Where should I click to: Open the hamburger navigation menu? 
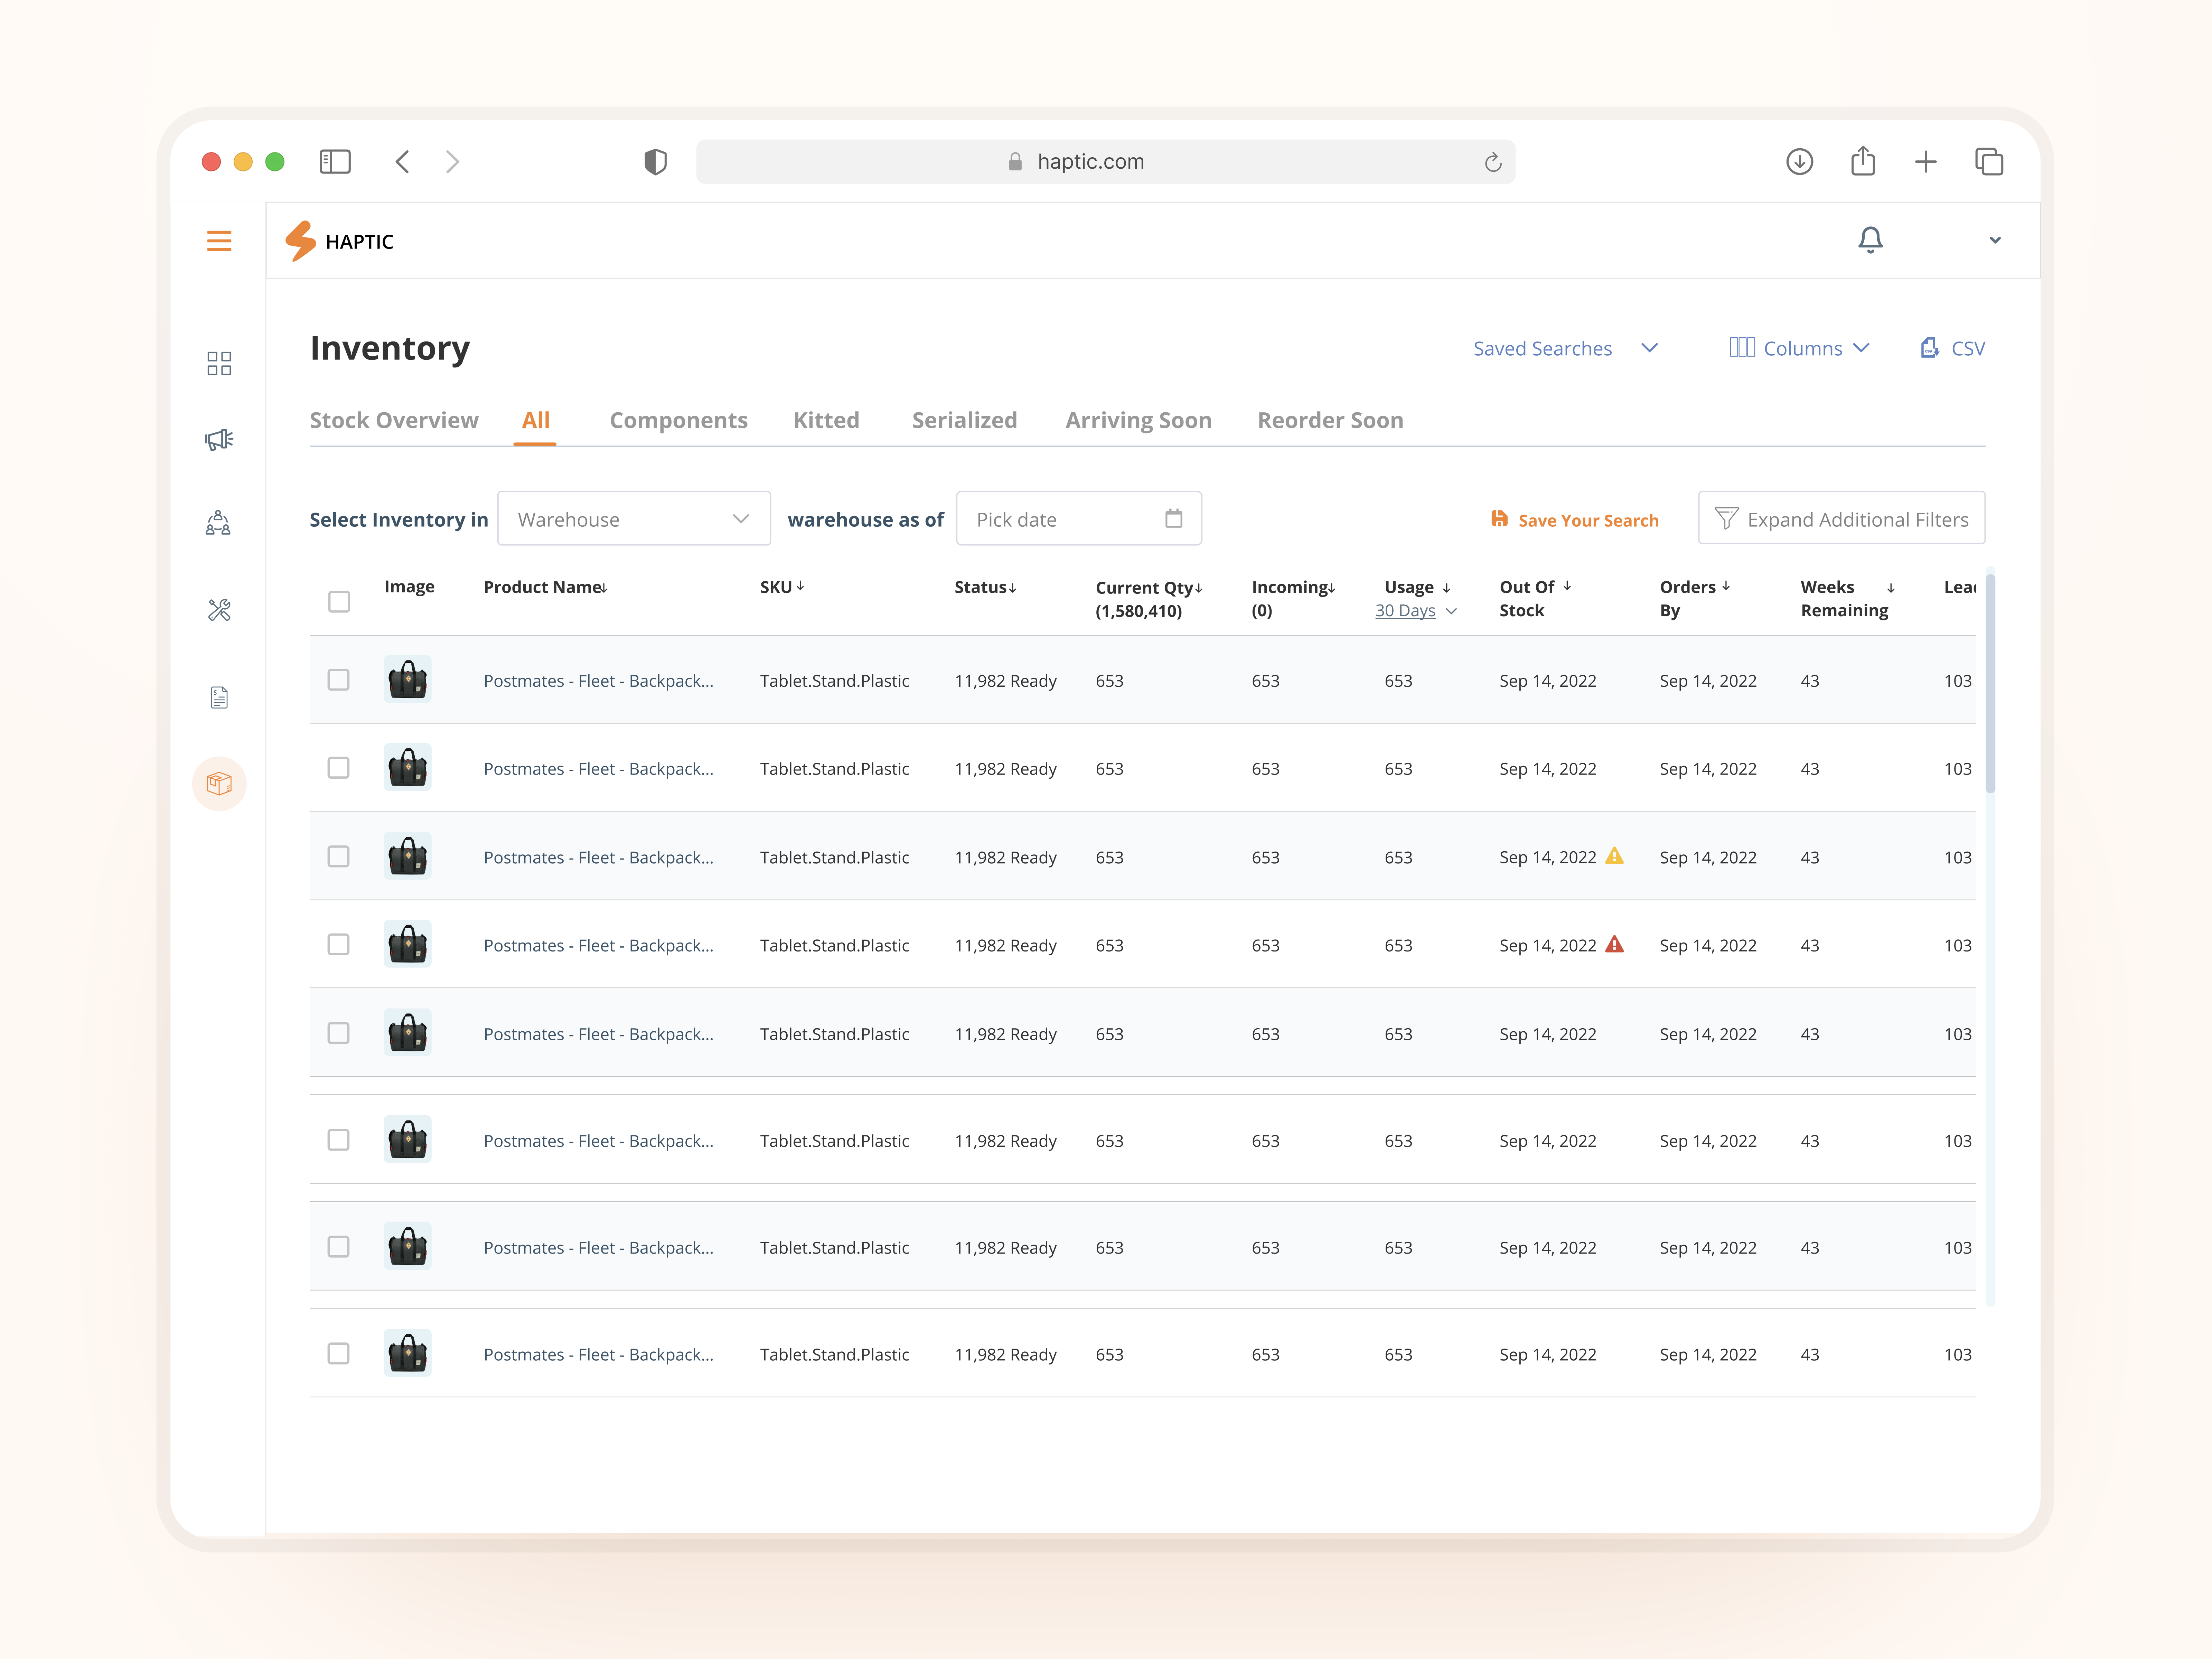[x=219, y=241]
